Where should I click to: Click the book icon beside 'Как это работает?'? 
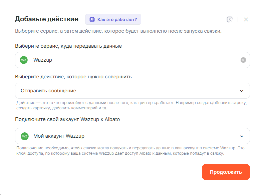[x=92, y=19]
